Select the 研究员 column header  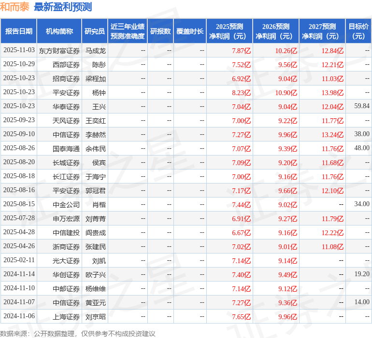coord(95,31)
